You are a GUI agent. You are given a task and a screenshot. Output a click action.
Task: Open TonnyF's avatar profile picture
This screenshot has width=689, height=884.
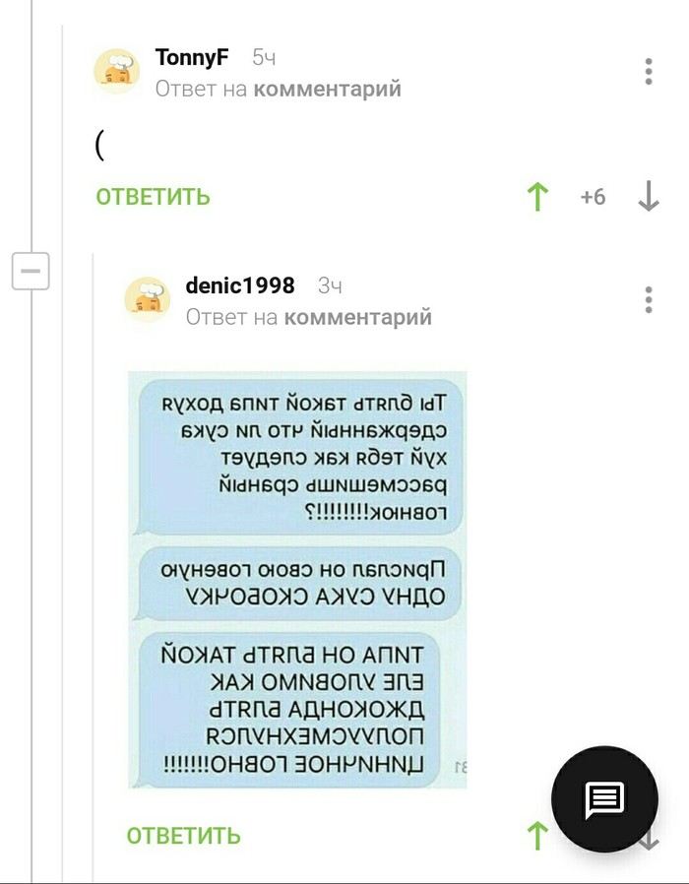(117, 72)
